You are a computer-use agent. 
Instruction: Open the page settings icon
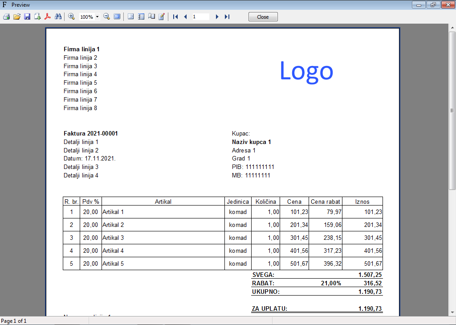(151, 16)
